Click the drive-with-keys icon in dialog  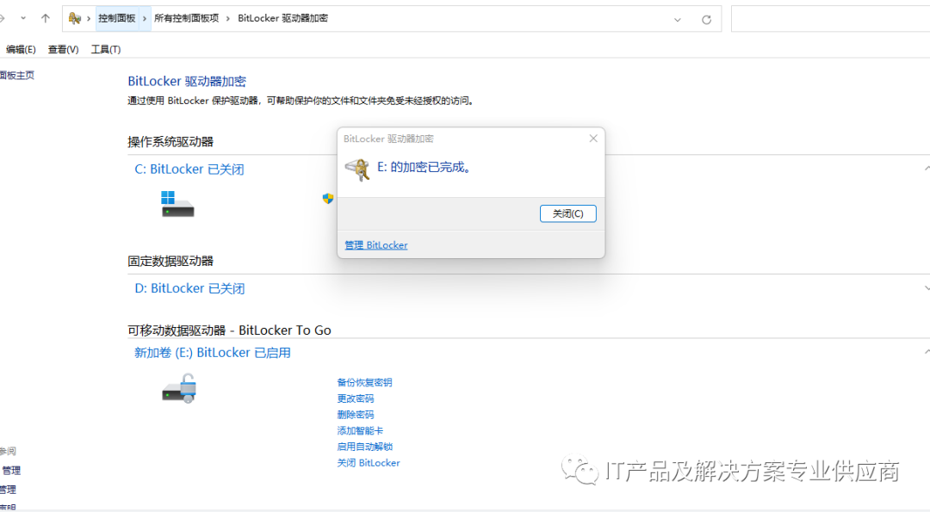[357, 170]
